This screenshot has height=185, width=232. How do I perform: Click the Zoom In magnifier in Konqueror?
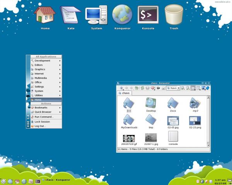coord(183,88)
